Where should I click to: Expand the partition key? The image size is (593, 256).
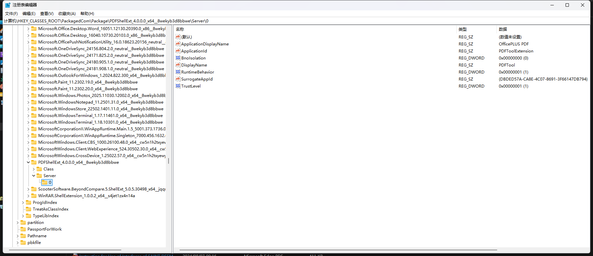17,222
